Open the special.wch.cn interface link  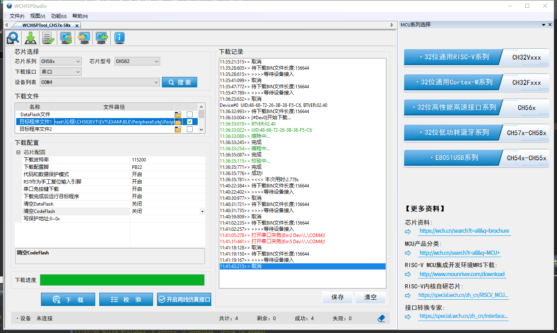463,316
